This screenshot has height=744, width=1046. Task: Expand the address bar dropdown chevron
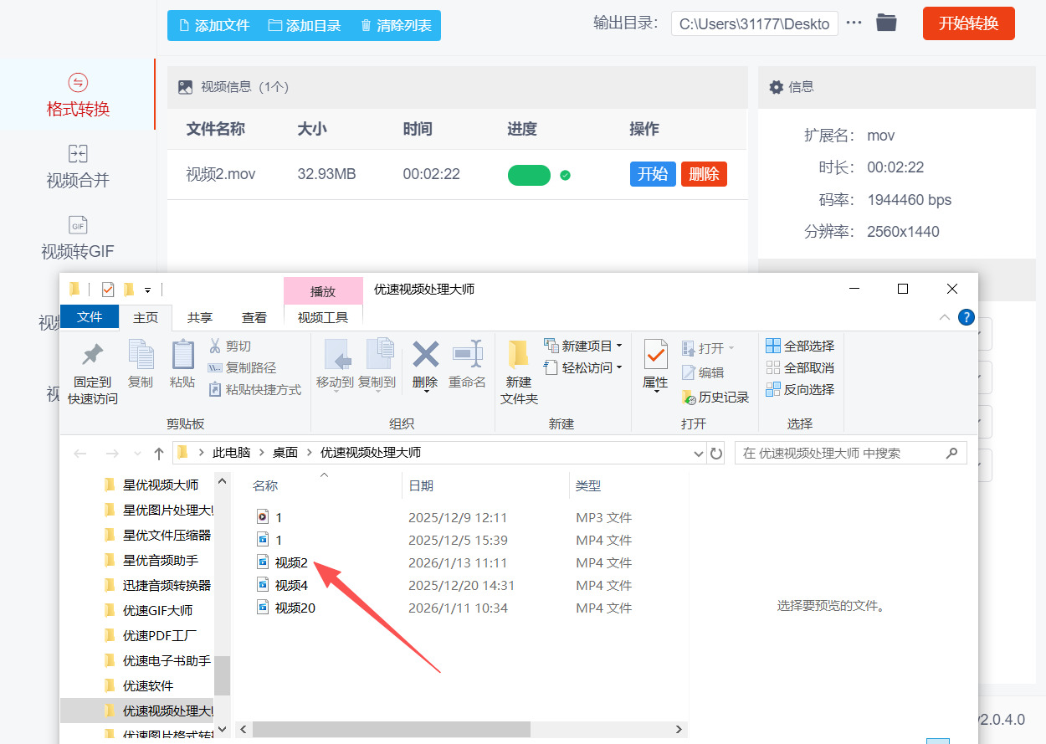coord(697,453)
